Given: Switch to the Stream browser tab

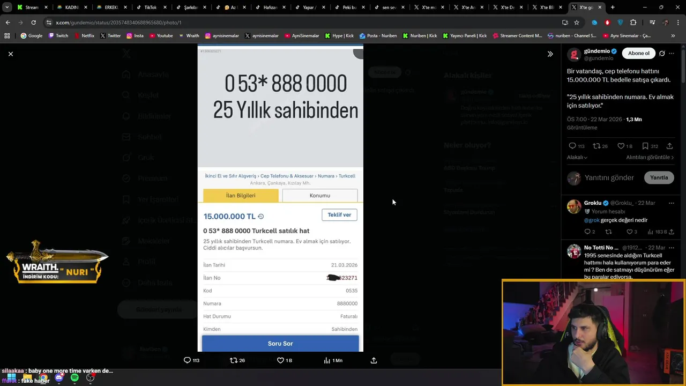Looking at the screenshot, I should tap(32, 8).
